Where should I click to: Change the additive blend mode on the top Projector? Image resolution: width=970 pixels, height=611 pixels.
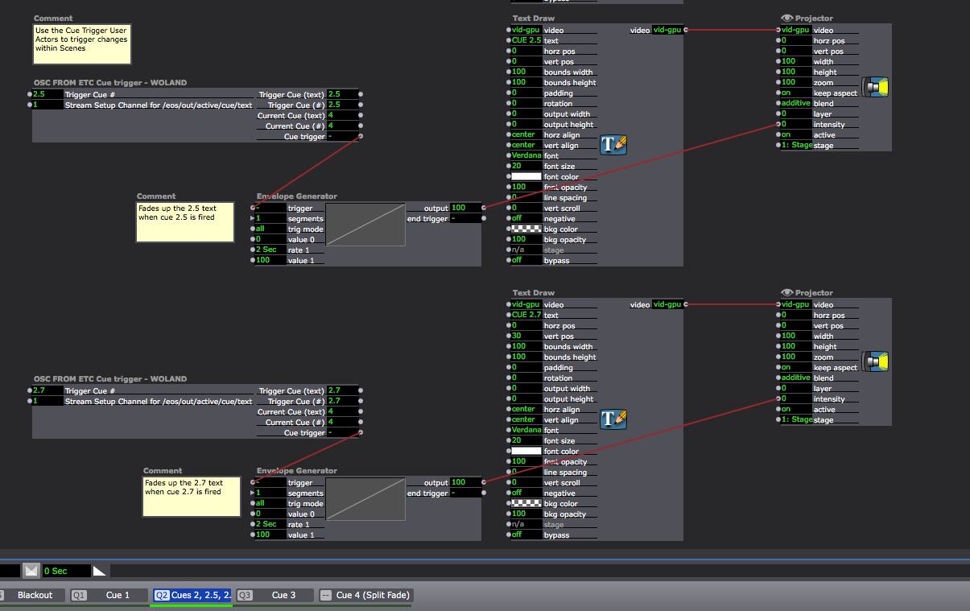(797, 103)
